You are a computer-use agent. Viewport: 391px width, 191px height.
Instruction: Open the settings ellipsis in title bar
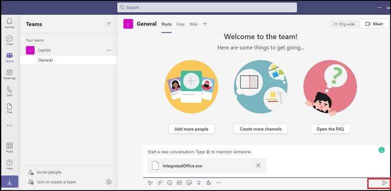pyautogui.click(x=379, y=8)
